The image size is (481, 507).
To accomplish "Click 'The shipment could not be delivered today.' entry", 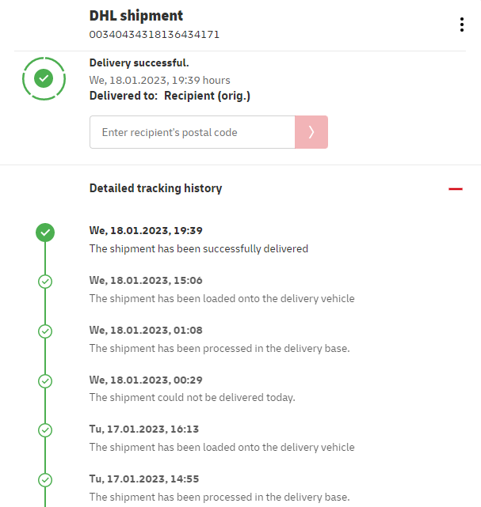I will pyautogui.click(x=192, y=397).
